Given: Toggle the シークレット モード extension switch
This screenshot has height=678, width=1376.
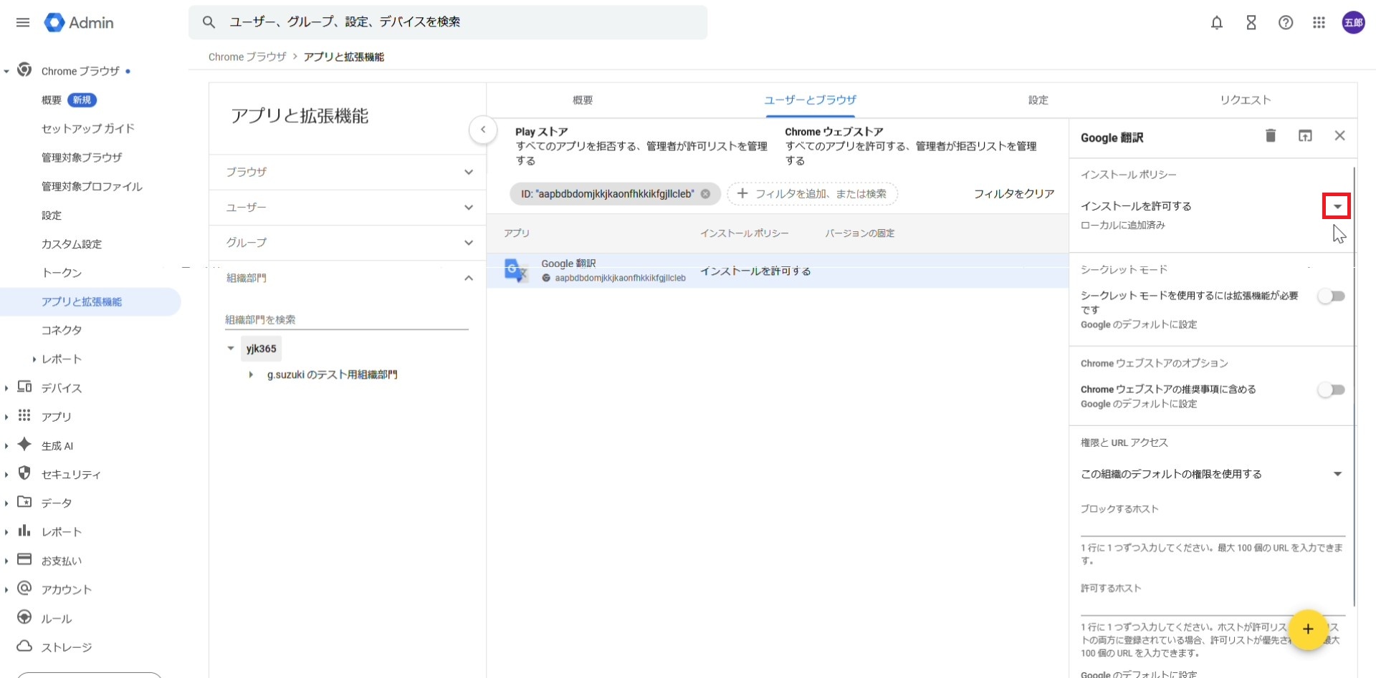Looking at the screenshot, I should [x=1331, y=296].
